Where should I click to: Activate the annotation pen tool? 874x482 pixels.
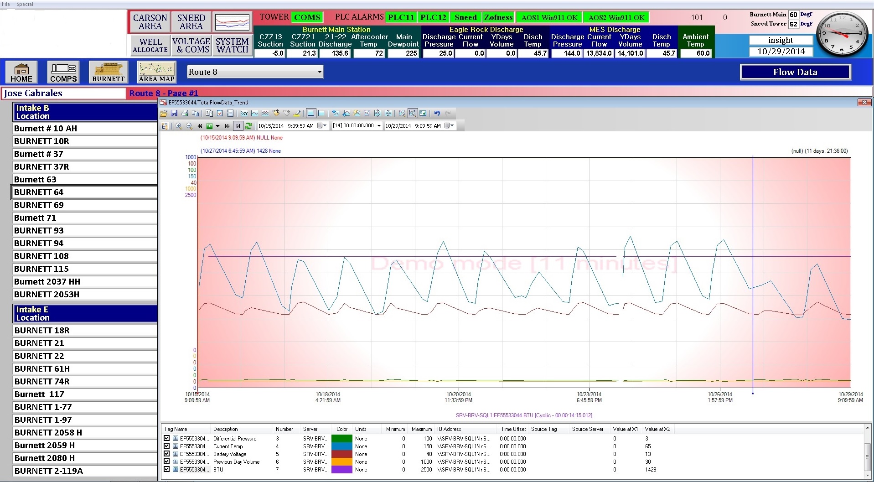[297, 113]
